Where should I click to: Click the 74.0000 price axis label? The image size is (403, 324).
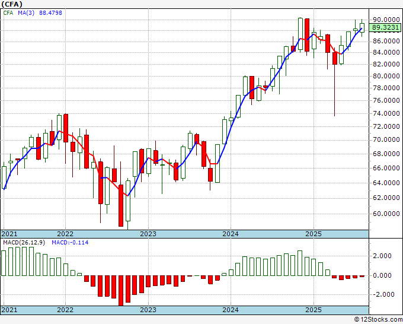tap(386, 113)
